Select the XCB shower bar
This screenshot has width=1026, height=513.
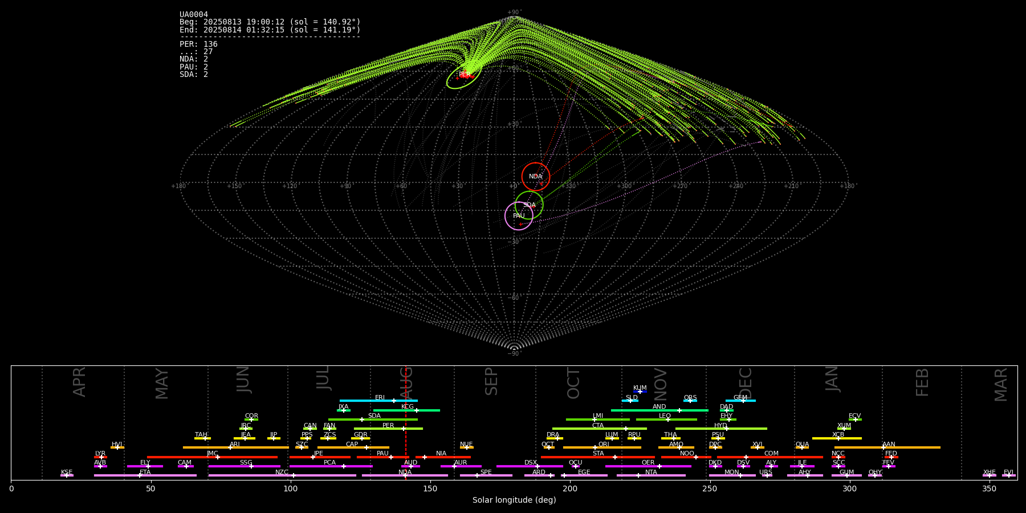click(x=837, y=438)
